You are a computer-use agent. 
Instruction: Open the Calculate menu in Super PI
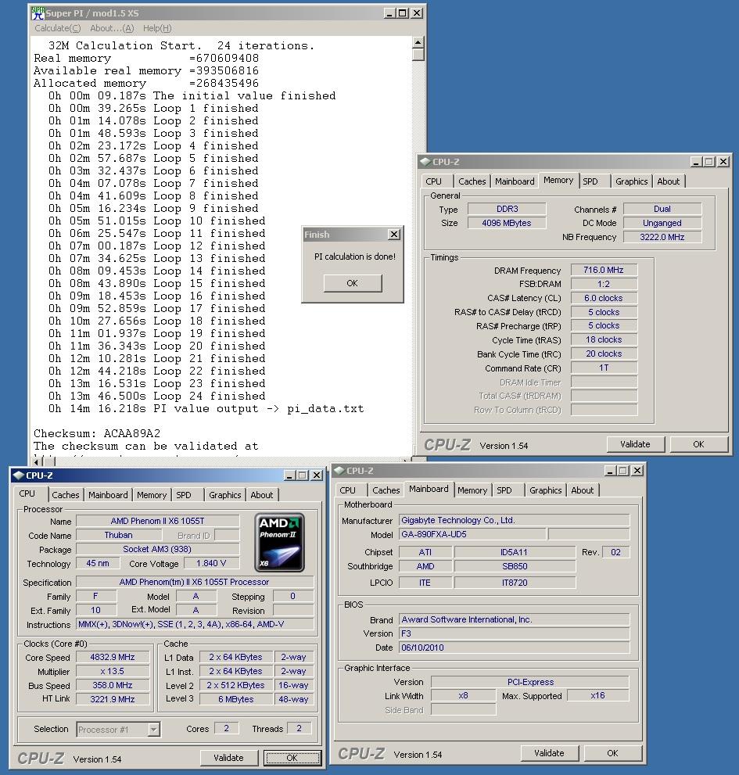[57, 28]
